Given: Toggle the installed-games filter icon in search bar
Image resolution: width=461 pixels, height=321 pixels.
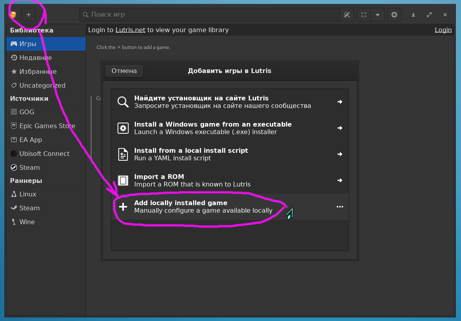Looking at the screenshot, I should 347,15.
